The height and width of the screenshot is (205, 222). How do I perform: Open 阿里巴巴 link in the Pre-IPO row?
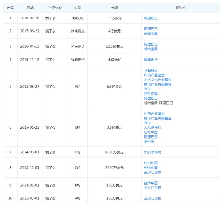pos(151,44)
